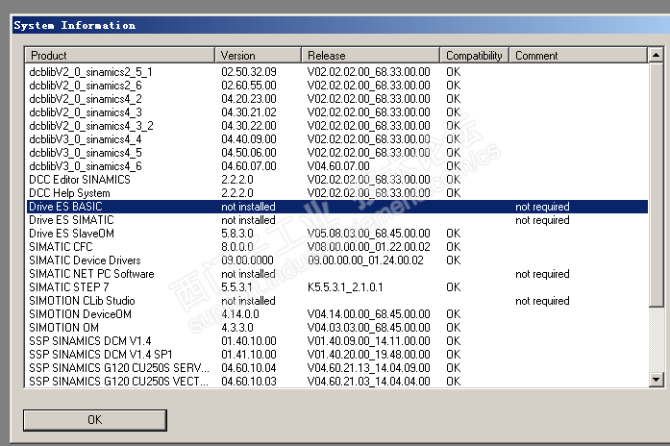
Task: Click version 5.8.3.0 of Drive ES SlaveOM
Action: 237,234
